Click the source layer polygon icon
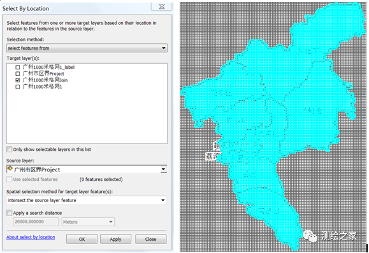This screenshot has width=369, height=253. [10, 168]
